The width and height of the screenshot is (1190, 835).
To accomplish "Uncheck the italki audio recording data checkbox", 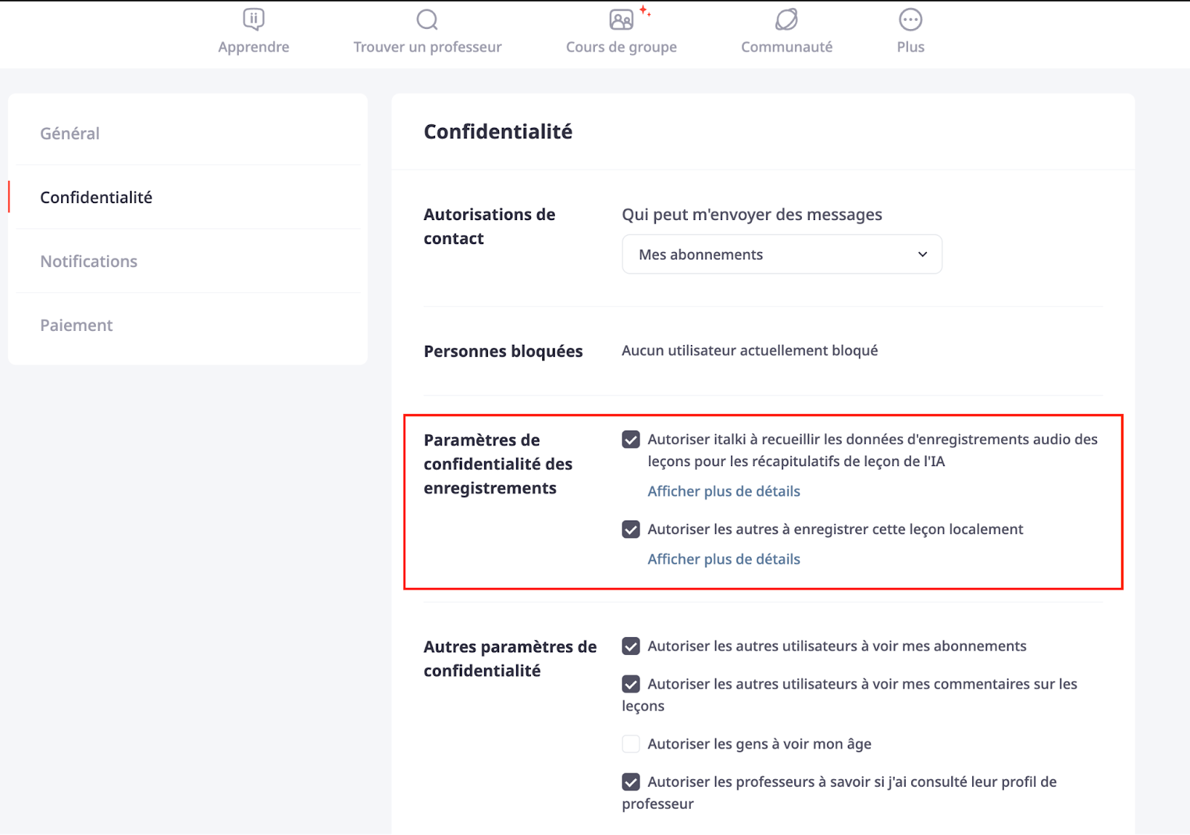I will click(x=631, y=439).
